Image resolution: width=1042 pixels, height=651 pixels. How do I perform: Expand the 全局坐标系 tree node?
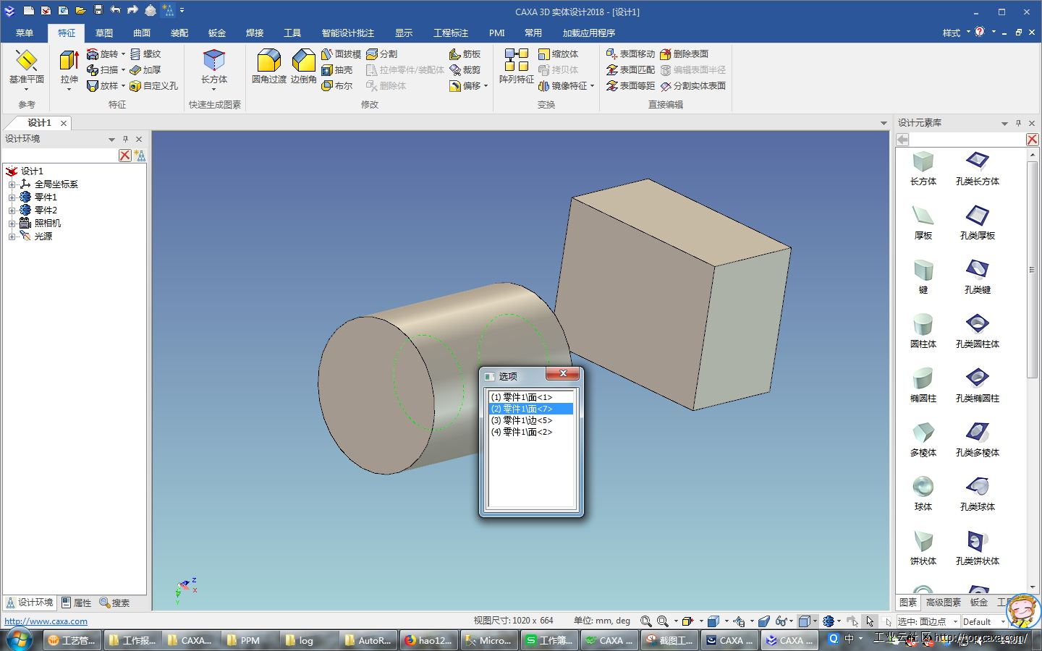click(x=12, y=184)
